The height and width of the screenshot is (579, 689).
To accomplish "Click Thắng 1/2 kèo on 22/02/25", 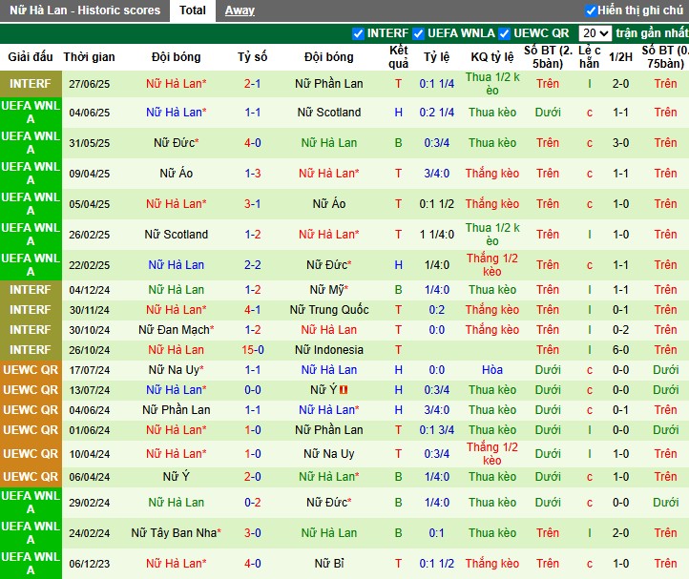I will coord(492,265).
